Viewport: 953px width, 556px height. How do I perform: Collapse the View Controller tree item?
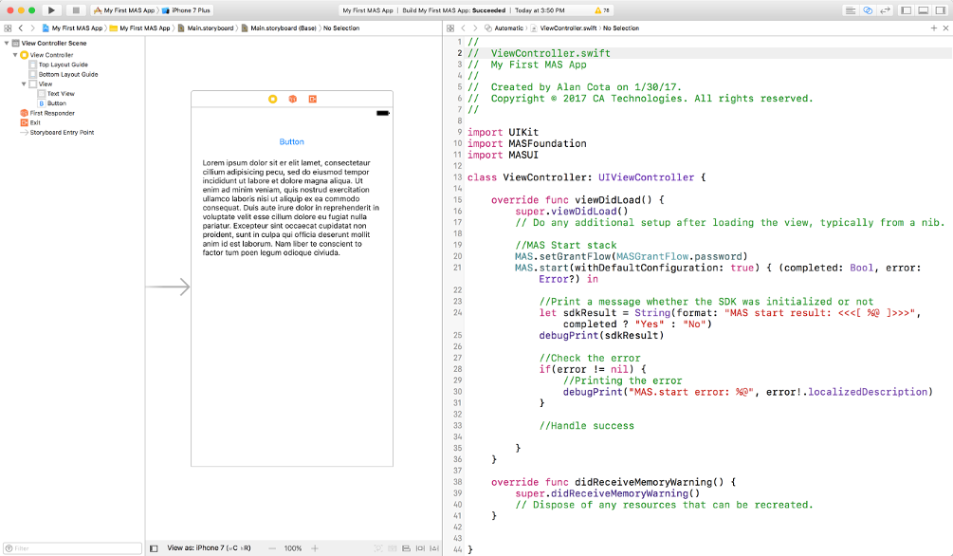tap(15, 55)
